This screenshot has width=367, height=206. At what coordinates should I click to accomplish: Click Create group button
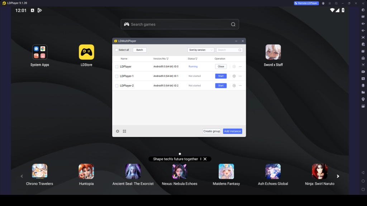[x=211, y=131]
